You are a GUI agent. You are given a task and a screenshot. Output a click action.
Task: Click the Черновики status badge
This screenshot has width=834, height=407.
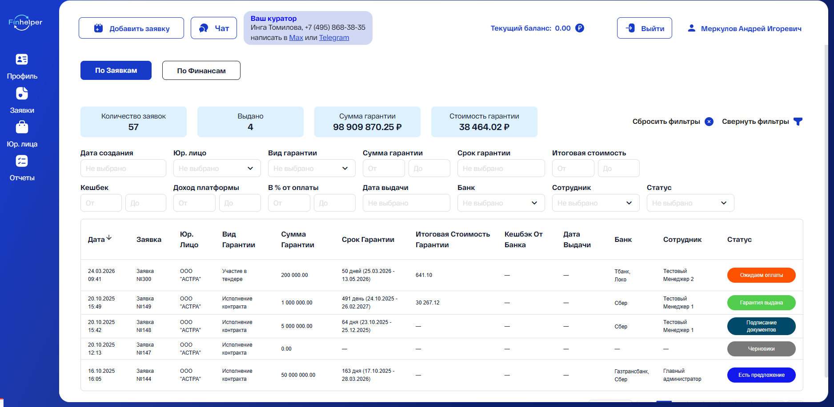[762, 349]
